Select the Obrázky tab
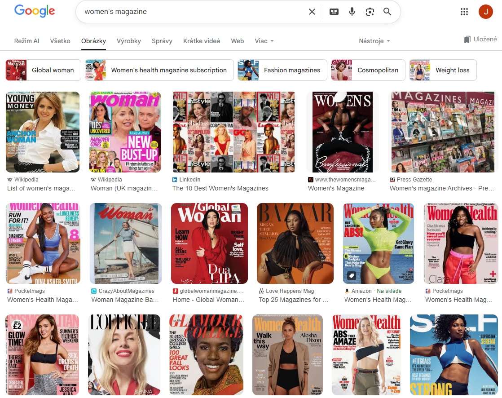Screen dimensions: 502x398 tap(93, 41)
